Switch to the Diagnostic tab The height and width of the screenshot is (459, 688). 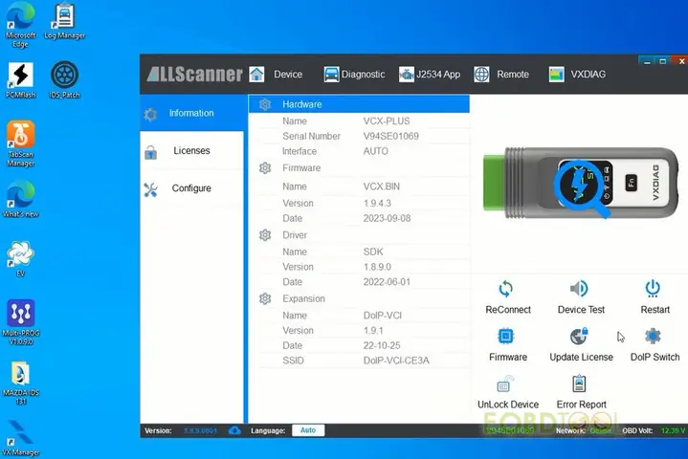tap(354, 75)
